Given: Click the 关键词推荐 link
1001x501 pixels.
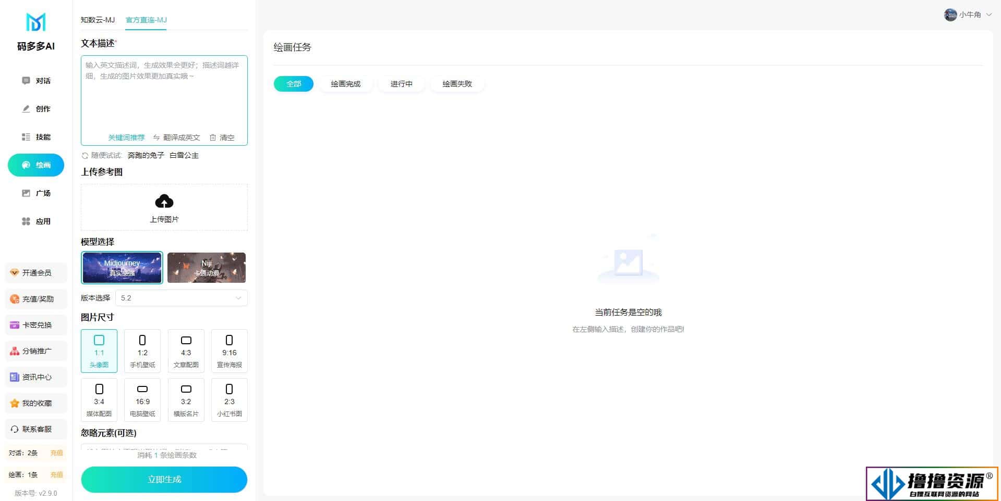Looking at the screenshot, I should (x=126, y=137).
